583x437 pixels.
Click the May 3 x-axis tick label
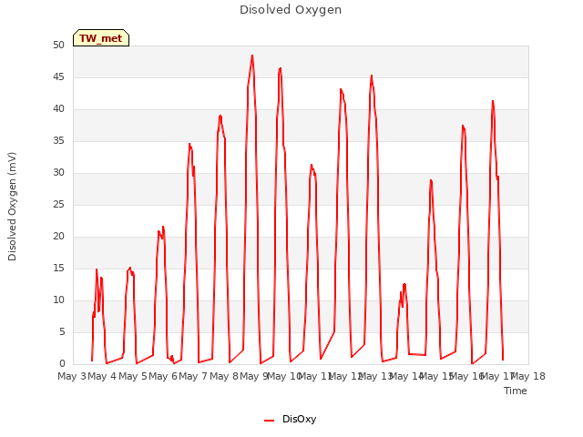(x=72, y=376)
